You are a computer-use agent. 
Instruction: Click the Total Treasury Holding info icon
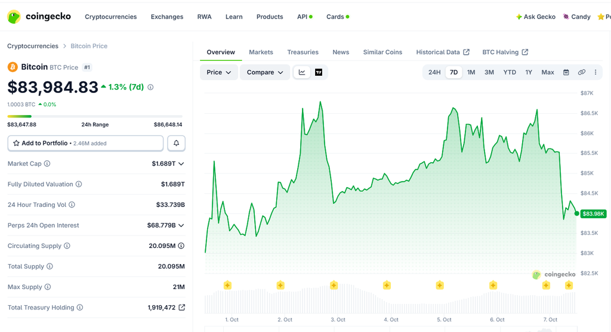tap(80, 308)
